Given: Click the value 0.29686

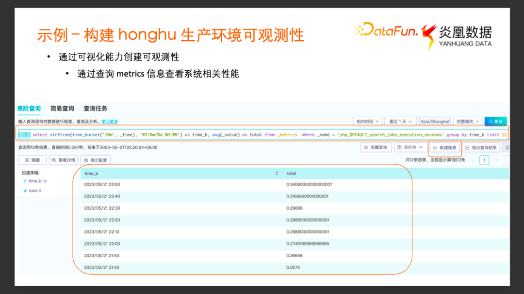Looking at the screenshot, I should 294,208.
